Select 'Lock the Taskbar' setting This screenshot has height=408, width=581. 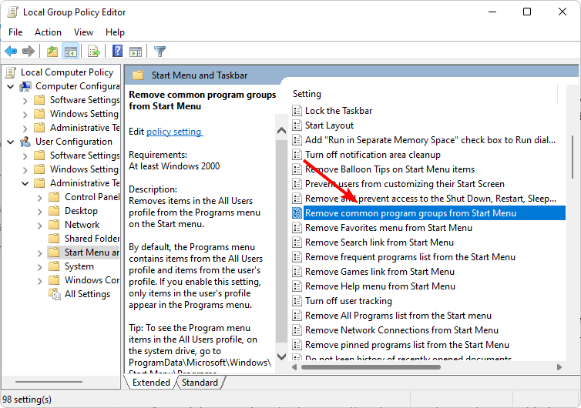coord(338,111)
